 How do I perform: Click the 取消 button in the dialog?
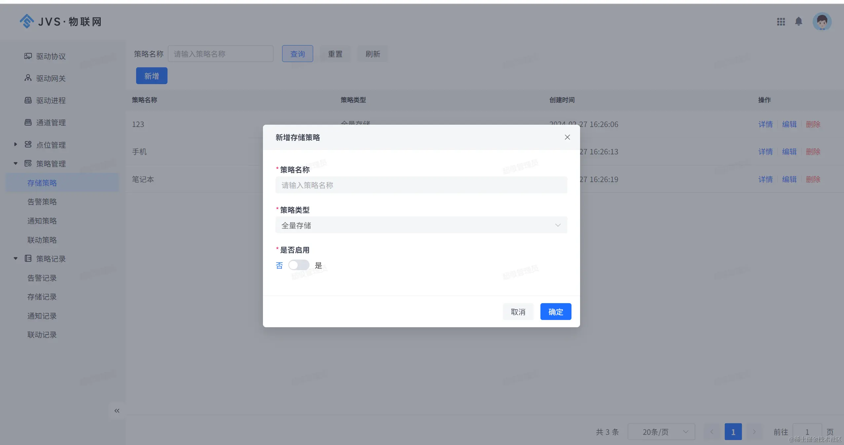pyautogui.click(x=518, y=312)
